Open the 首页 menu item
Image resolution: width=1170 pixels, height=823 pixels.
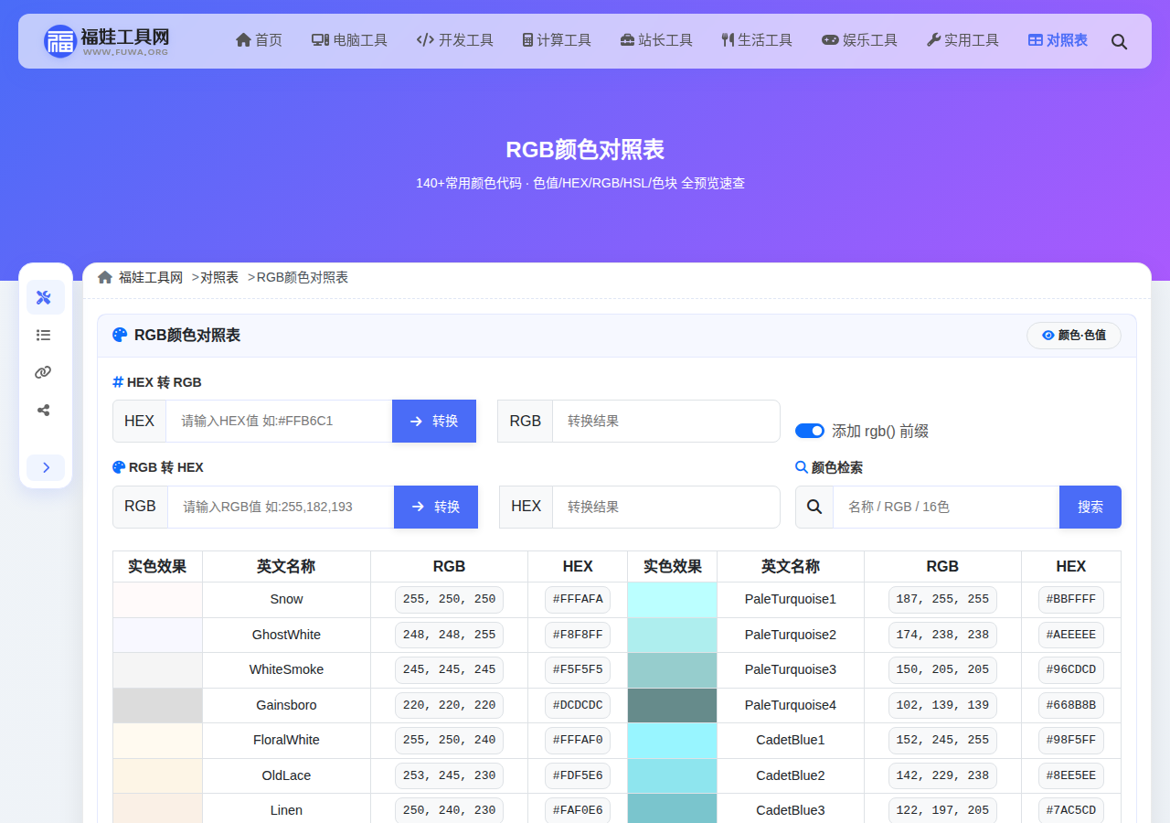pos(259,40)
